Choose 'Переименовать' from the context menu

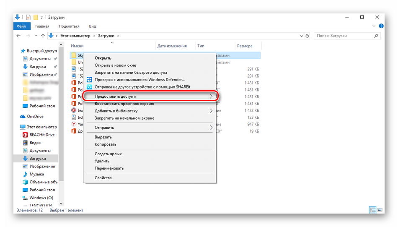(x=109, y=168)
